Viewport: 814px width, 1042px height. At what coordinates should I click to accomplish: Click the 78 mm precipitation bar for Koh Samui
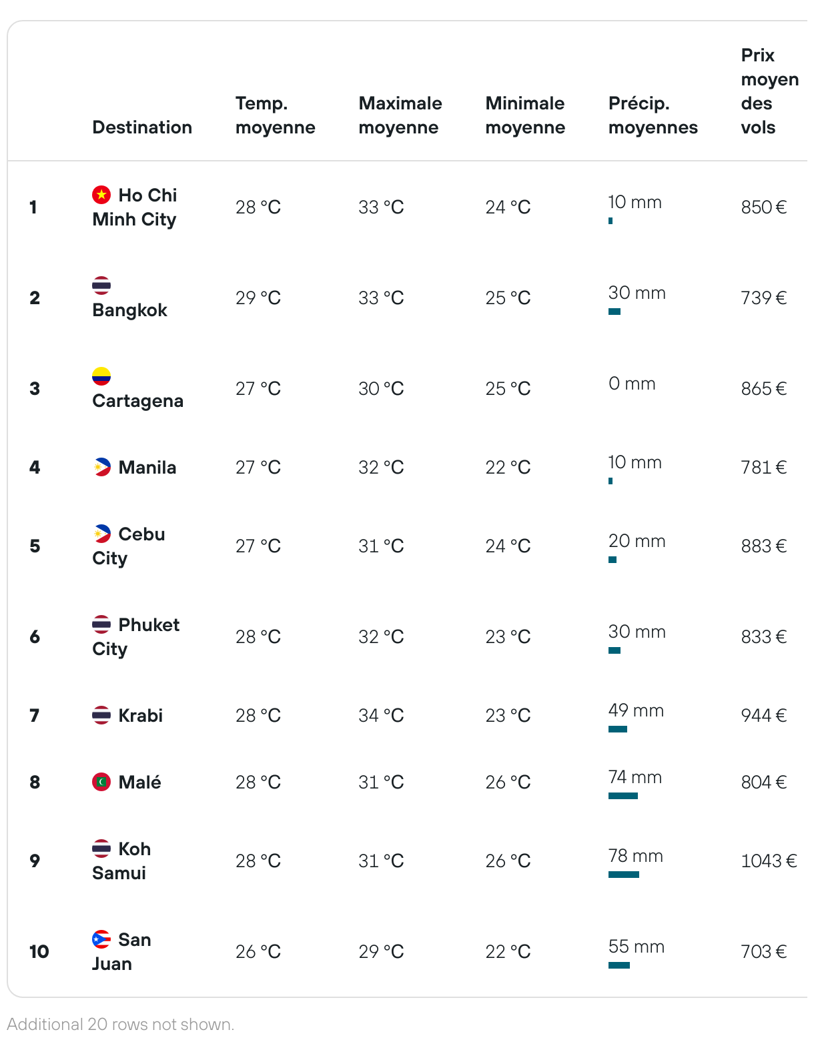coord(624,875)
